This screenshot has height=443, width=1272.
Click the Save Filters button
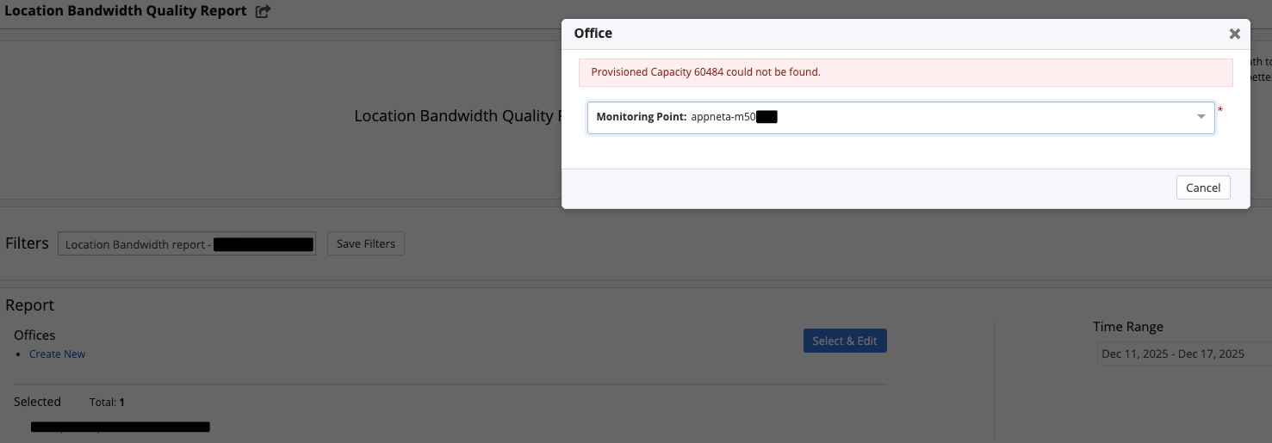point(366,243)
